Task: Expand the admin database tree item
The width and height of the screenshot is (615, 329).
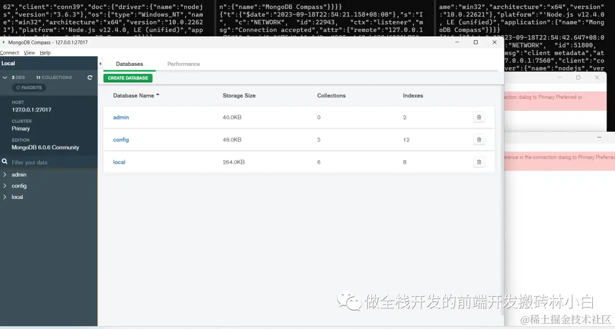Action: click(x=5, y=174)
